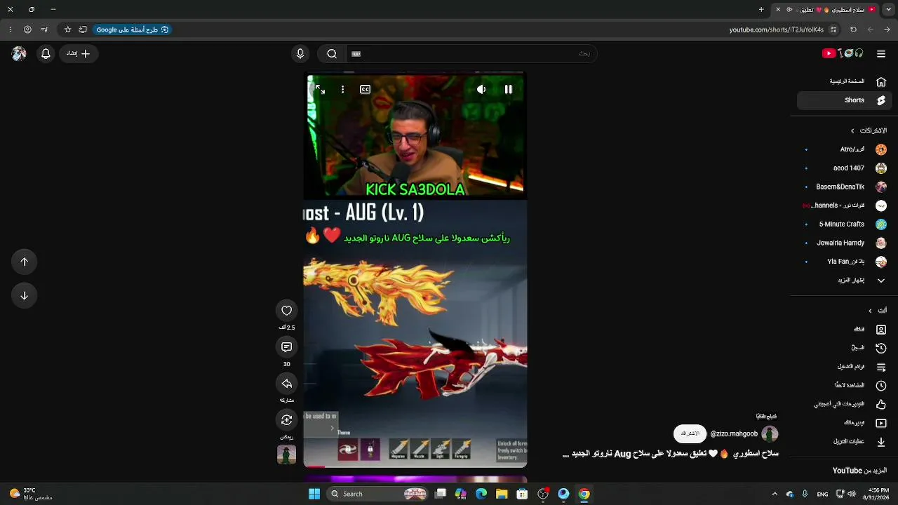This screenshot has height=505, width=898.
Task: Open Watch Later in the sidebar
Action: tap(843, 385)
